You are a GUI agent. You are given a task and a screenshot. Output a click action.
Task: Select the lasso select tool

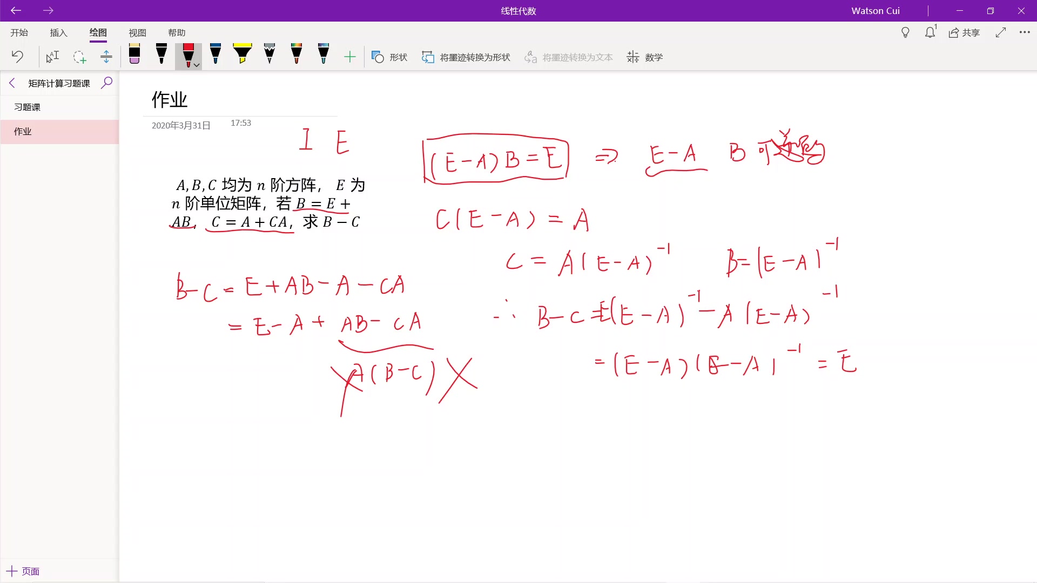click(79, 57)
